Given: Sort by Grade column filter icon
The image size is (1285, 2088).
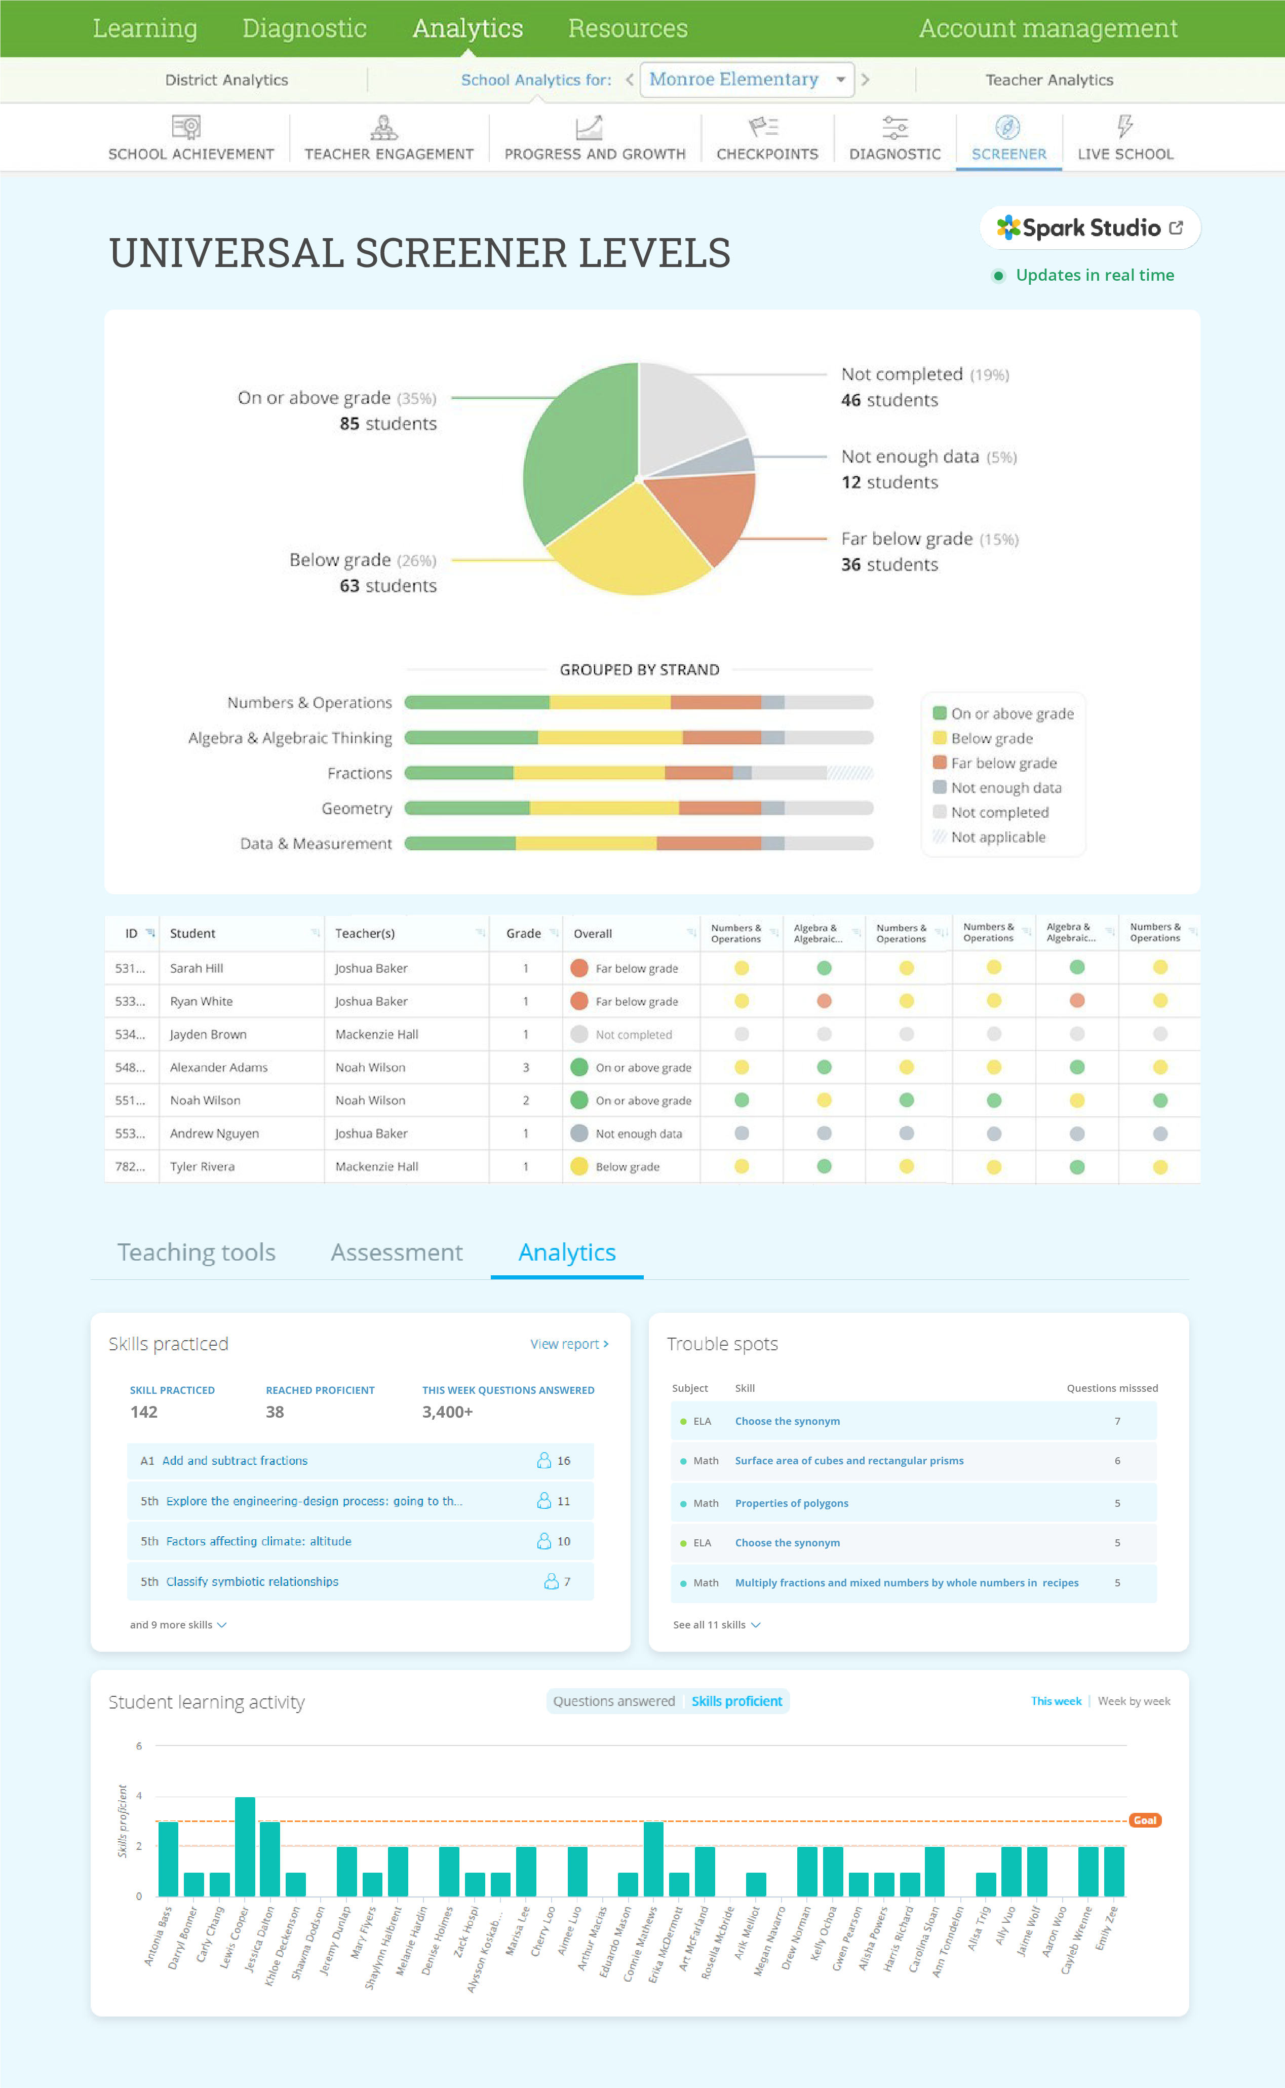Looking at the screenshot, I should tap(554, 933).
